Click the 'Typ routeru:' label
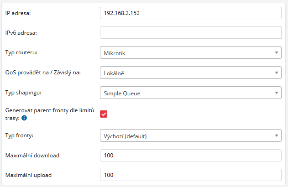 point(21,52)
